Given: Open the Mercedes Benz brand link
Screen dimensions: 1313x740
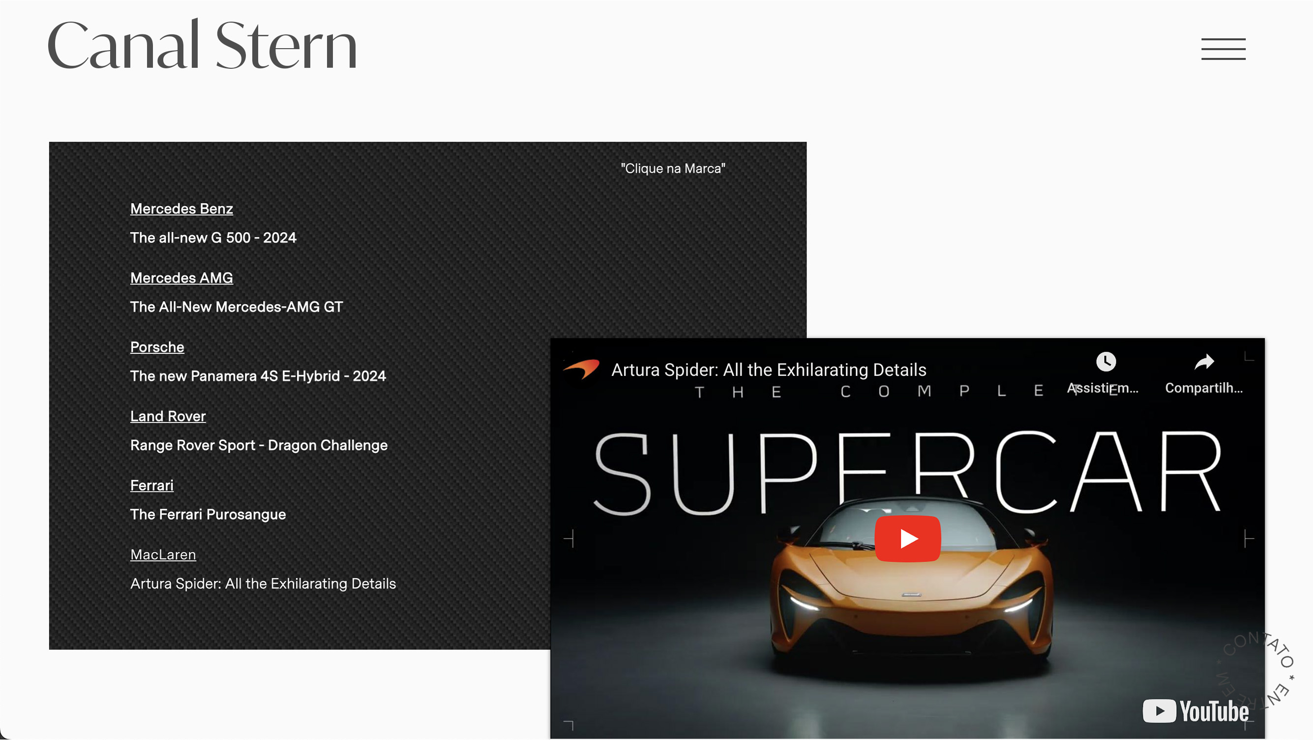Looking at the screenshot, I should click(x=181, y=209).
